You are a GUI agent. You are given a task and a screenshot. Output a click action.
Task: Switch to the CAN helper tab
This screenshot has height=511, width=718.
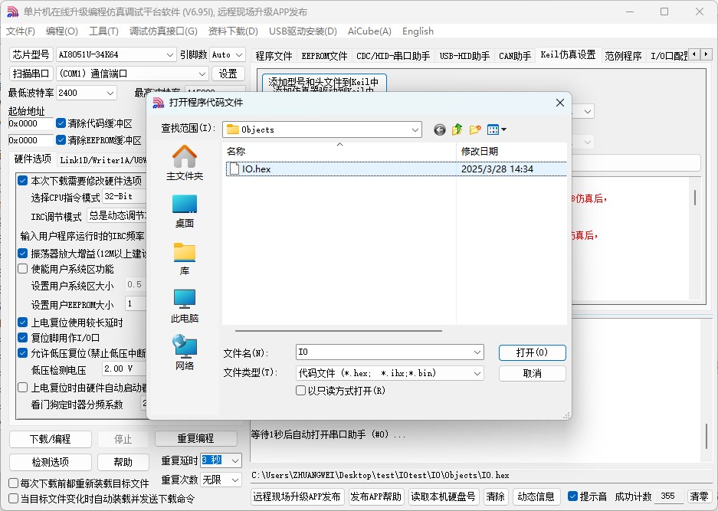coord(515,56)
